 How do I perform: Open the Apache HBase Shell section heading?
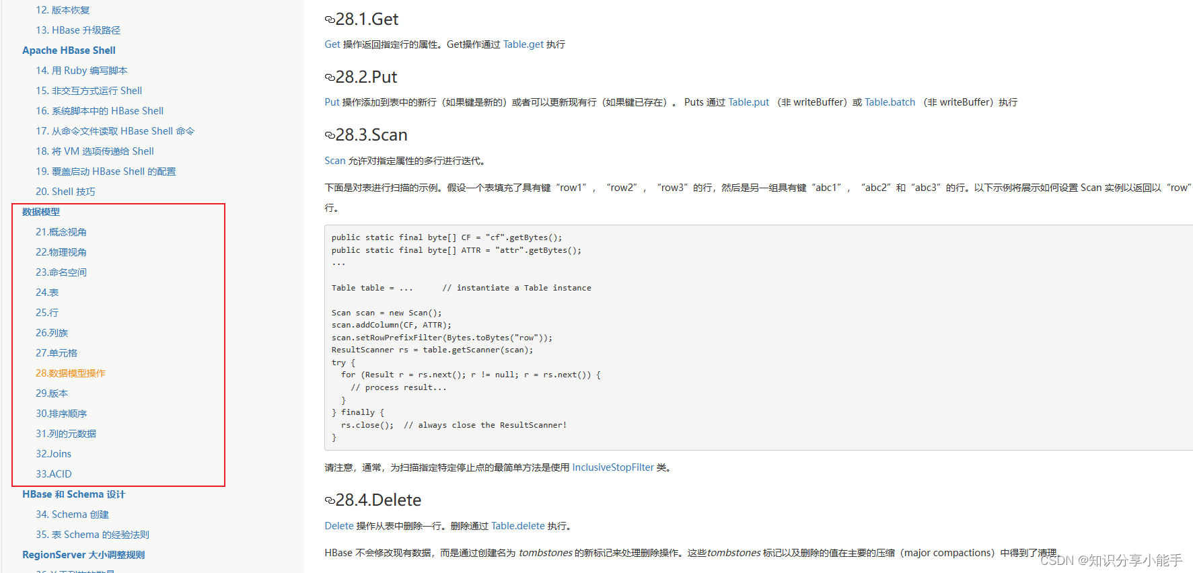[69, 50]
